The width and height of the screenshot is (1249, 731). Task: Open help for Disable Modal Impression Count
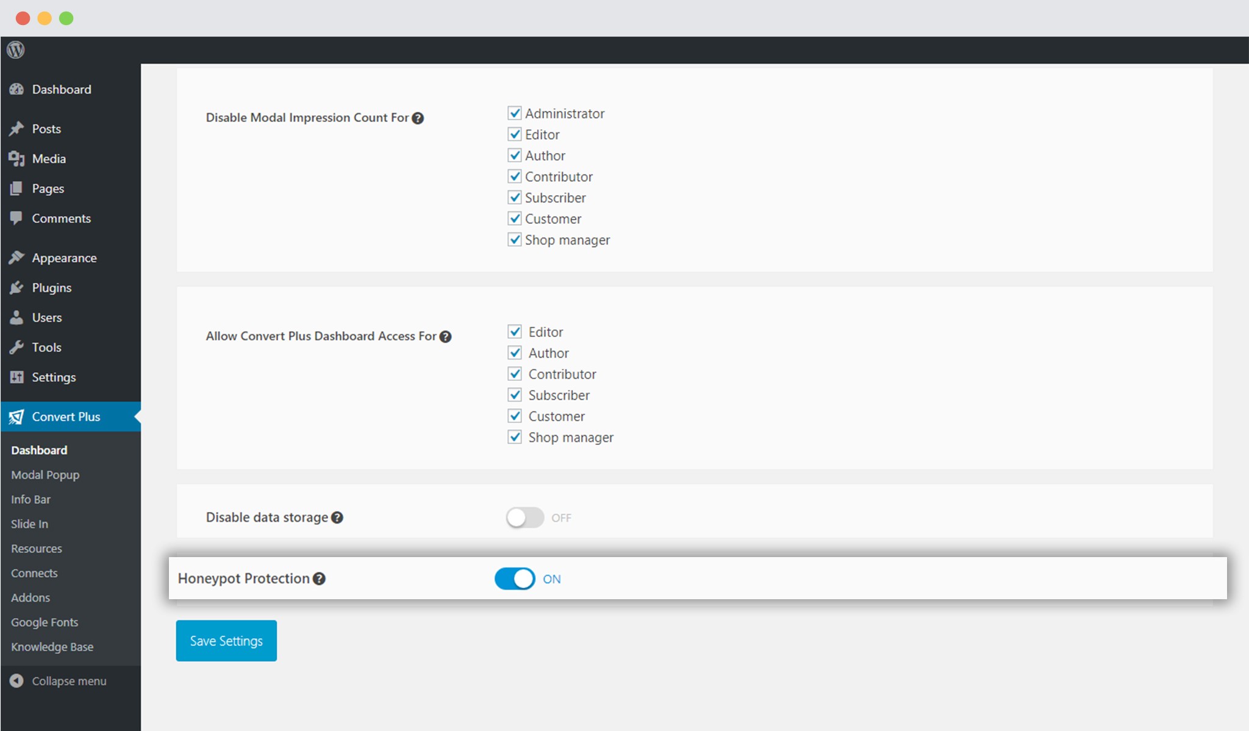(x=418, y=118)
